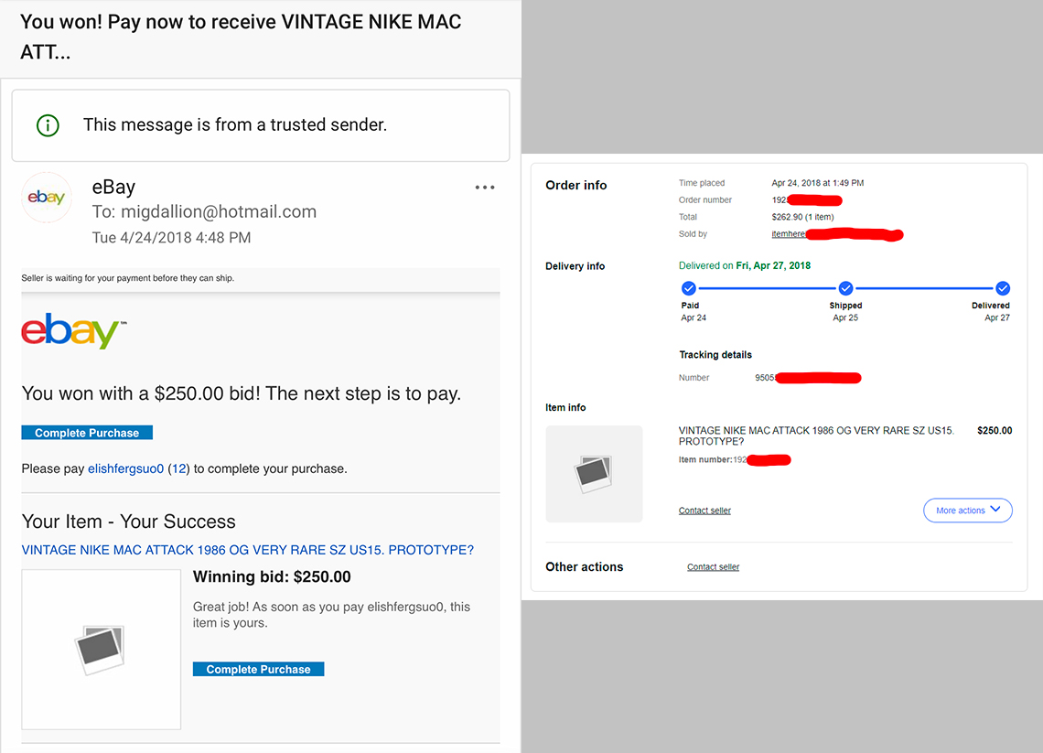Open the seller feedback score (12) link

[179, 468]
